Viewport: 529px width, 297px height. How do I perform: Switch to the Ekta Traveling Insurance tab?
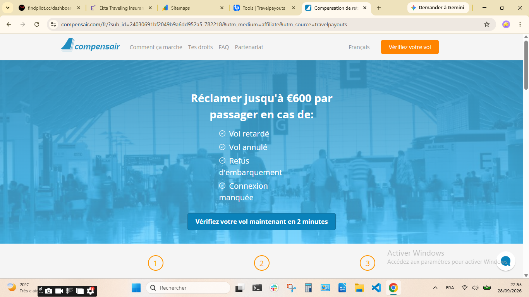pos(121,8)
